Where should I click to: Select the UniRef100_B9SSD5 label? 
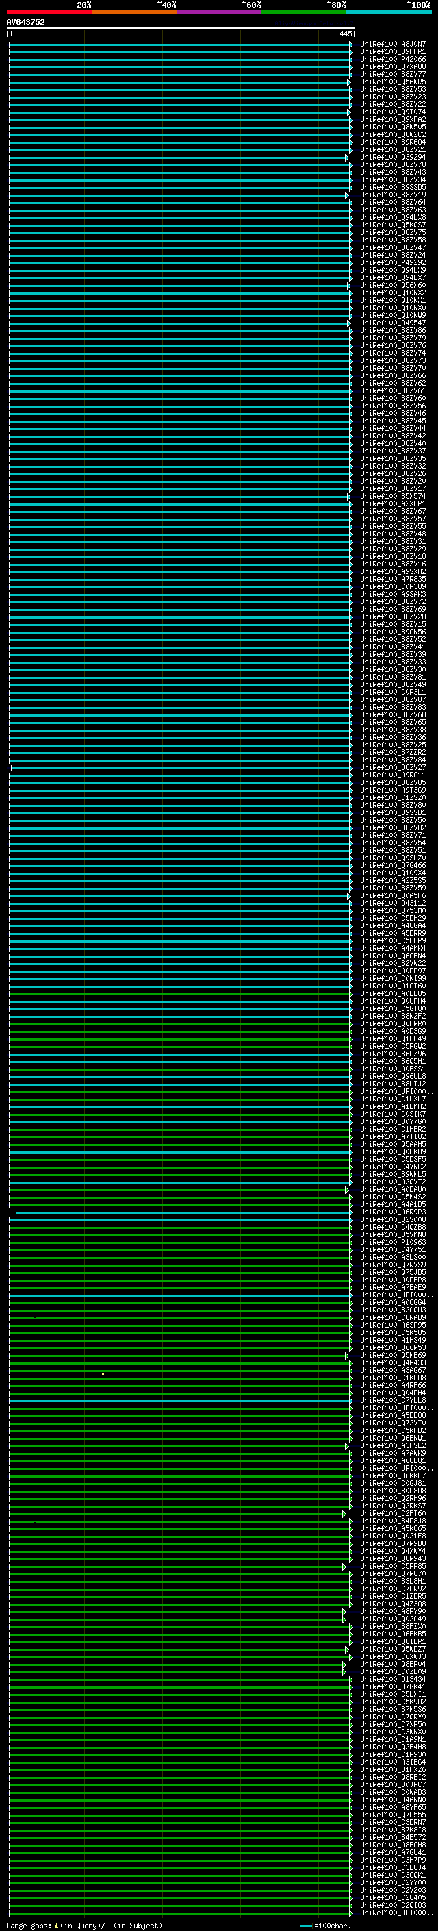pos(392,188)
